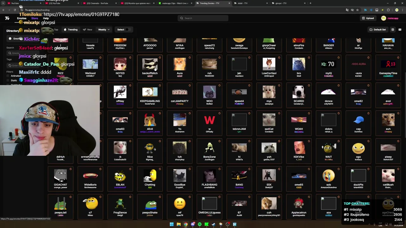
Task: Open the sob crying emoji emote
Action: [x=329, y=179]
